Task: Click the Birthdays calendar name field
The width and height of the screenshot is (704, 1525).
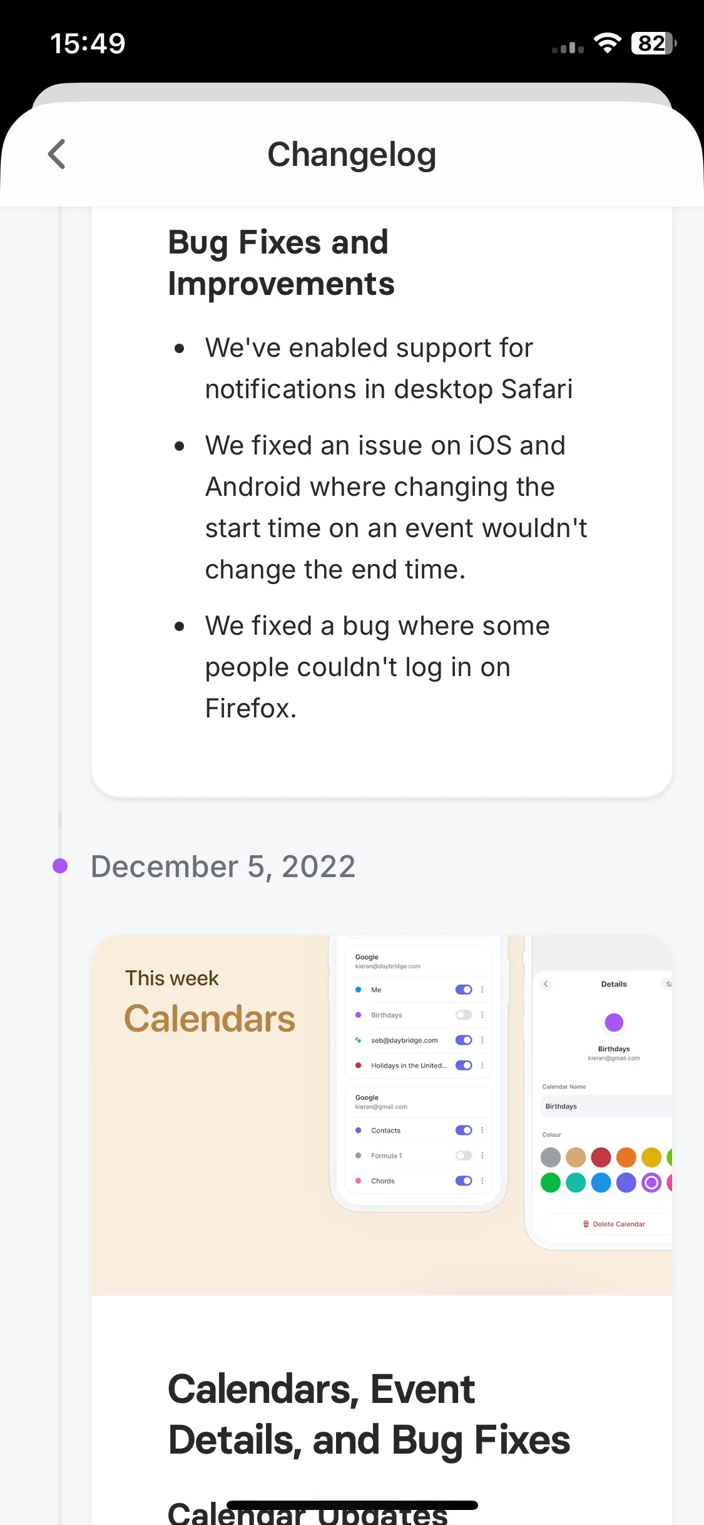Action: [x=606, y=1106]
